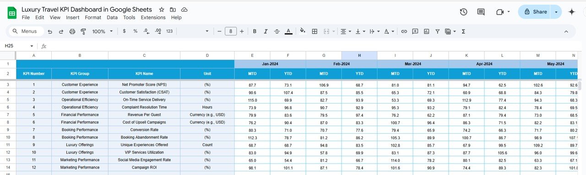Open the Extensions menu

click(x=153, y=17)
